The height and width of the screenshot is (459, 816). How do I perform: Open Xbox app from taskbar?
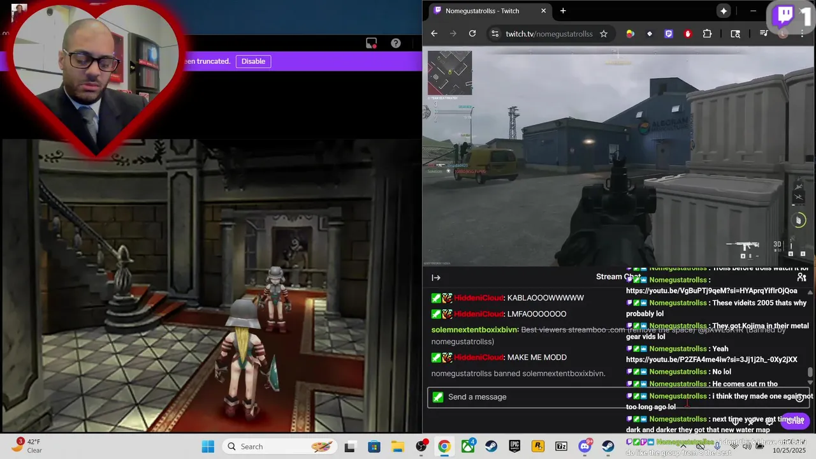click(x=468, y=446)
